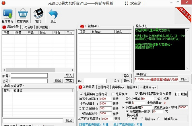This screenshot has height=126, width=192.
Task: Click the 被加QQ column header
Action: point(102,32)
